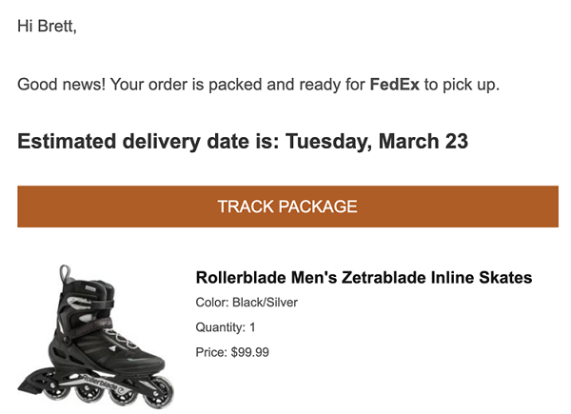Open the Rollerblade Men's Zetrablade product title
The image size is (571, 414).
(364, 278)
